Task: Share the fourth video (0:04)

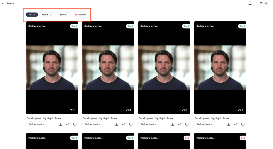Action: click(236, 124)
